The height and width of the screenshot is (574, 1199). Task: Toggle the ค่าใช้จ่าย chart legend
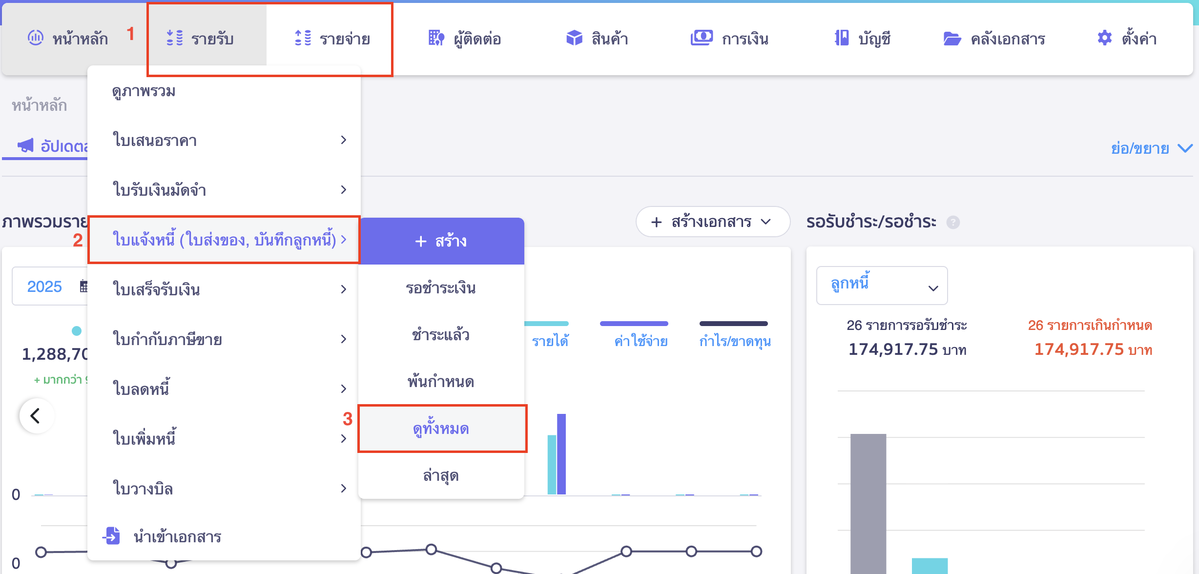tap(641, 341)
